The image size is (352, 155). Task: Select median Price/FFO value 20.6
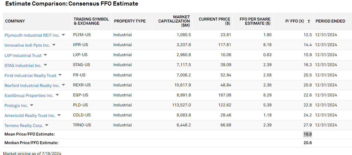tap(308, 143)
